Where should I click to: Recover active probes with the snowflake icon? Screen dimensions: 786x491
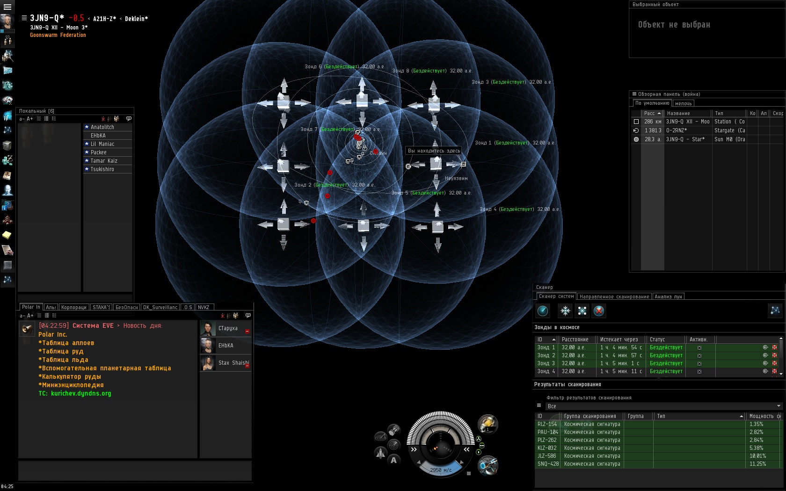coord(566,310)
